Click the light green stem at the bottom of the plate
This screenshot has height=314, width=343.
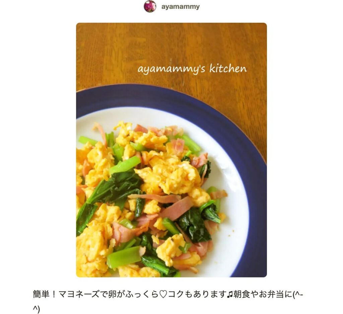124,257
